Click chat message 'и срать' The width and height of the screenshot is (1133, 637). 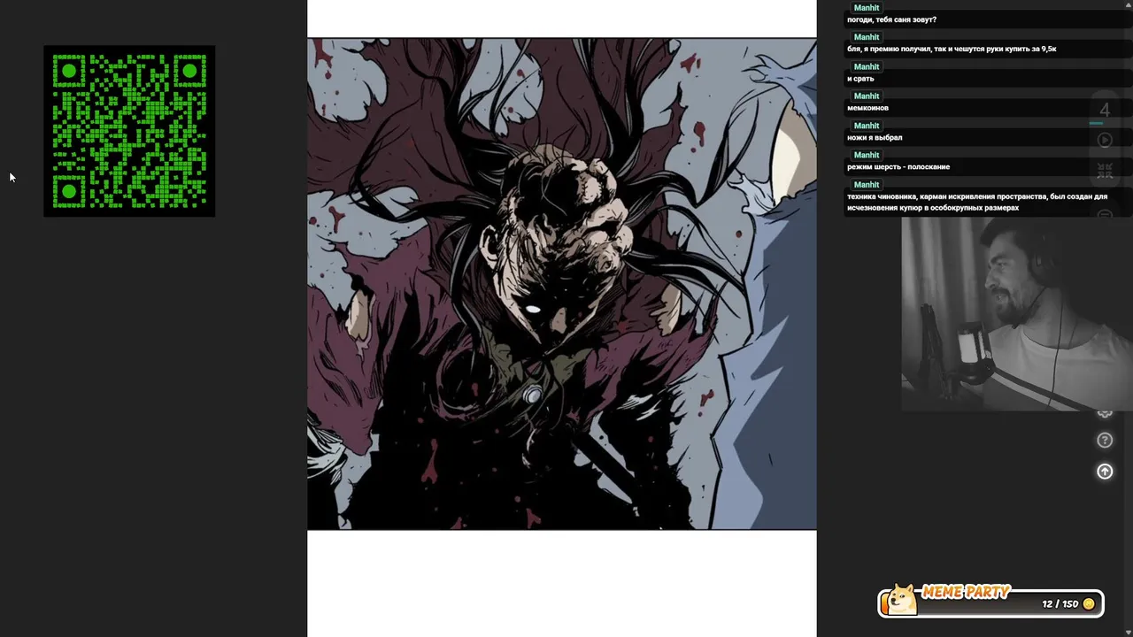[860, 79]
